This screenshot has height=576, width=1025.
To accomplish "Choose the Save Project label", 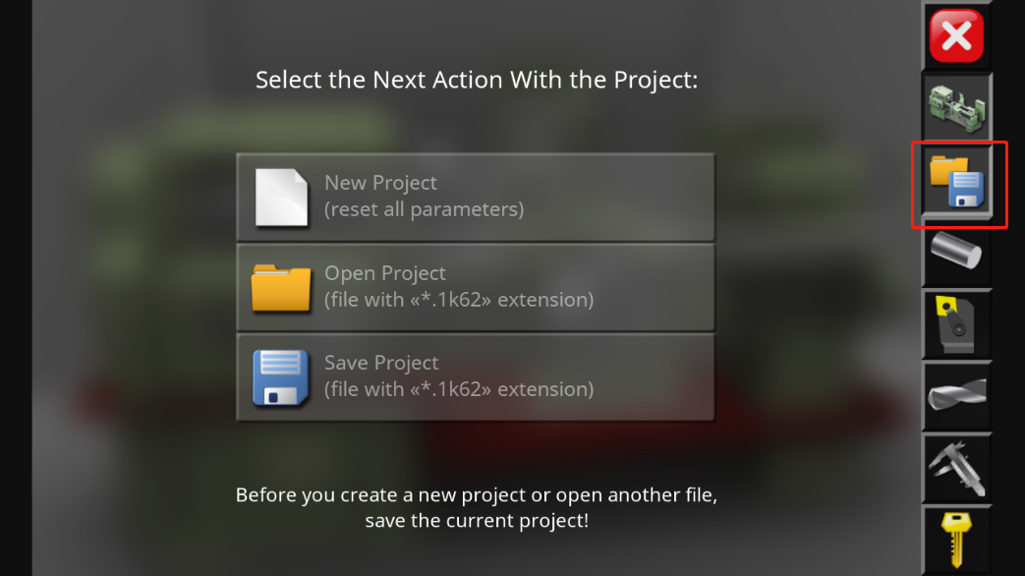I will pos(381,363).
